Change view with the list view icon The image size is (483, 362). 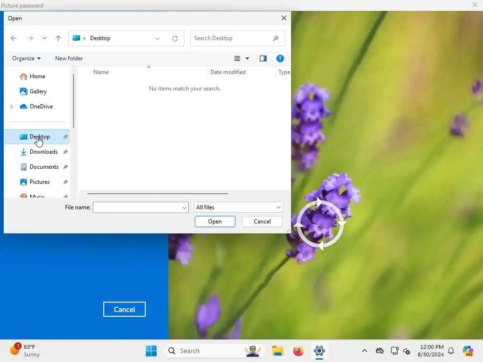click(237, 58)
